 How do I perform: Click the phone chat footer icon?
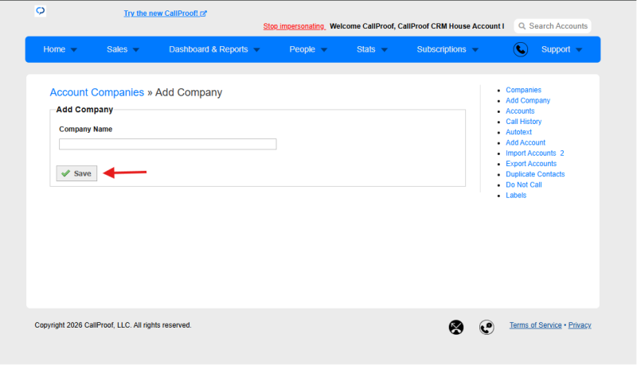487,327
